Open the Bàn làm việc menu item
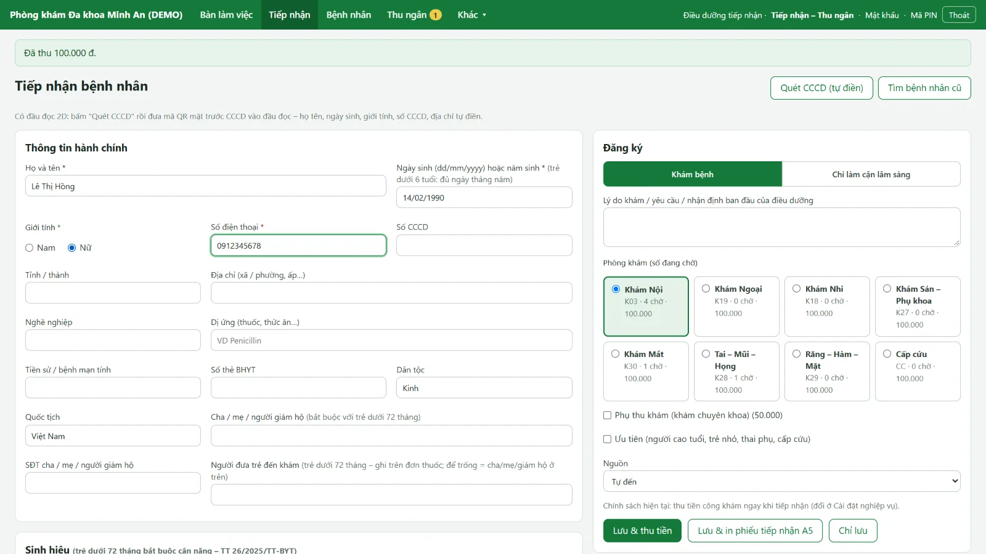Viewport: 986px width, 554px height. point(226,15)
